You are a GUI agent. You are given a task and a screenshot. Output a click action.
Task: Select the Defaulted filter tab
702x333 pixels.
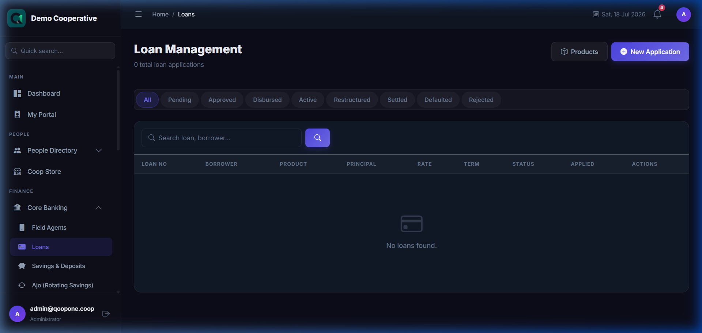[x=438, y=100]
